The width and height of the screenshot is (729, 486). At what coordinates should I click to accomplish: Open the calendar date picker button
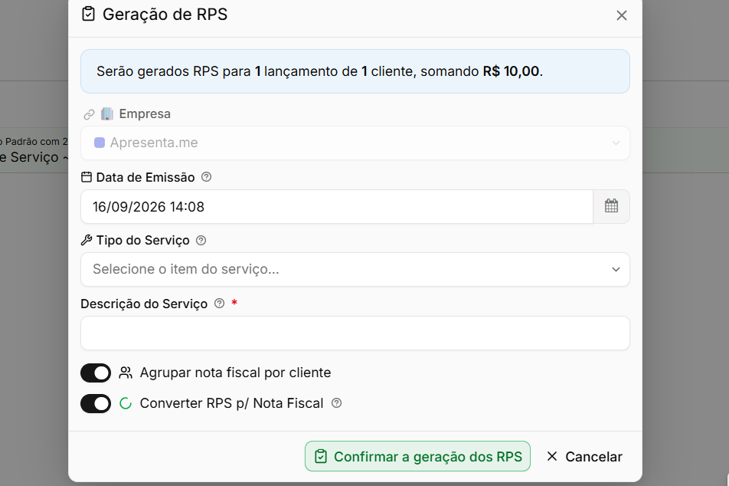pyautogui.click(x=611, y=206)
